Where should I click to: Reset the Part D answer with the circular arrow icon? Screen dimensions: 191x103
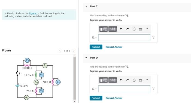[134, 80]
